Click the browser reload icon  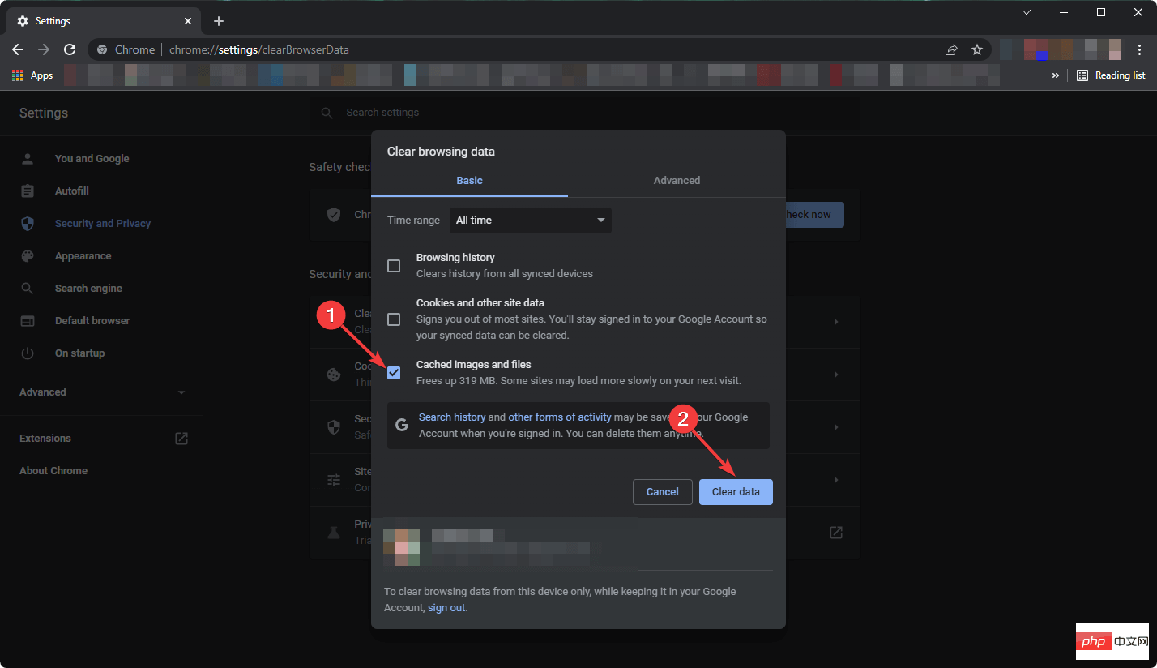(70, 49)
